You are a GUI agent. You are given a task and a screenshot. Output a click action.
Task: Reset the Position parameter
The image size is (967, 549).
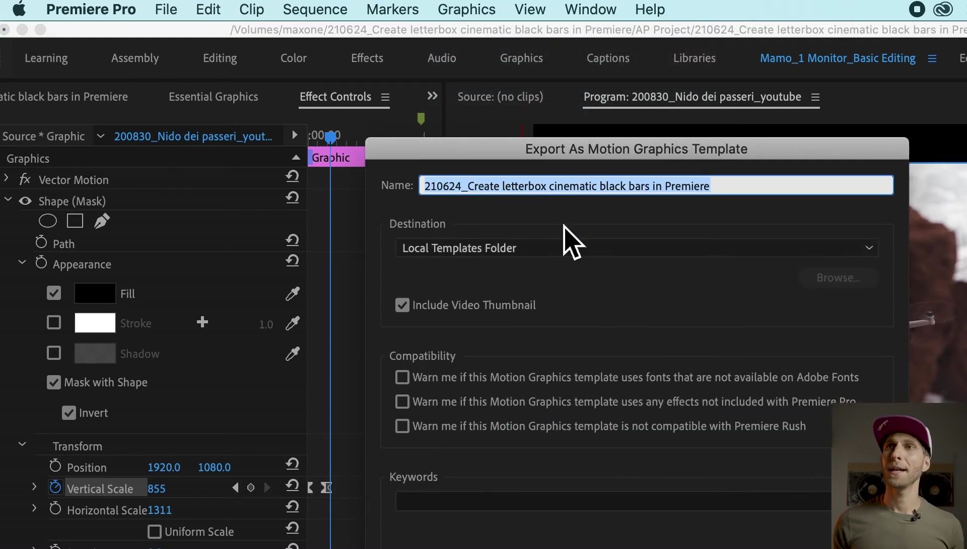coord(292,463)
